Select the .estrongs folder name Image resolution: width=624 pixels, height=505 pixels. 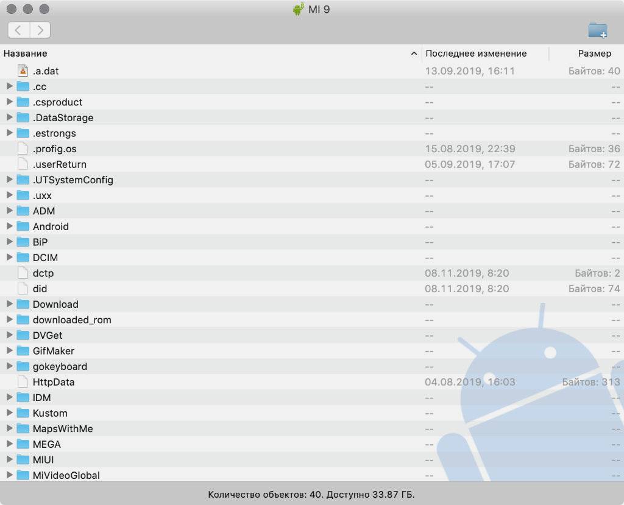click(x=54, y=133)
